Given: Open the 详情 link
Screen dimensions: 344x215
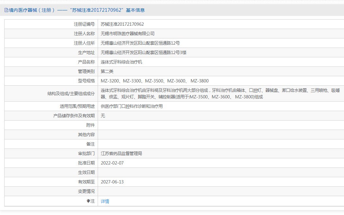Looking at the screenshot, I should click(105, 201).
